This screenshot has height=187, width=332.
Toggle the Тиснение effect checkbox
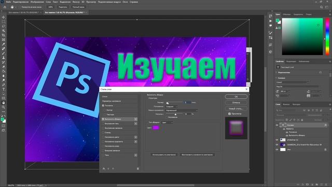point(103,105)
